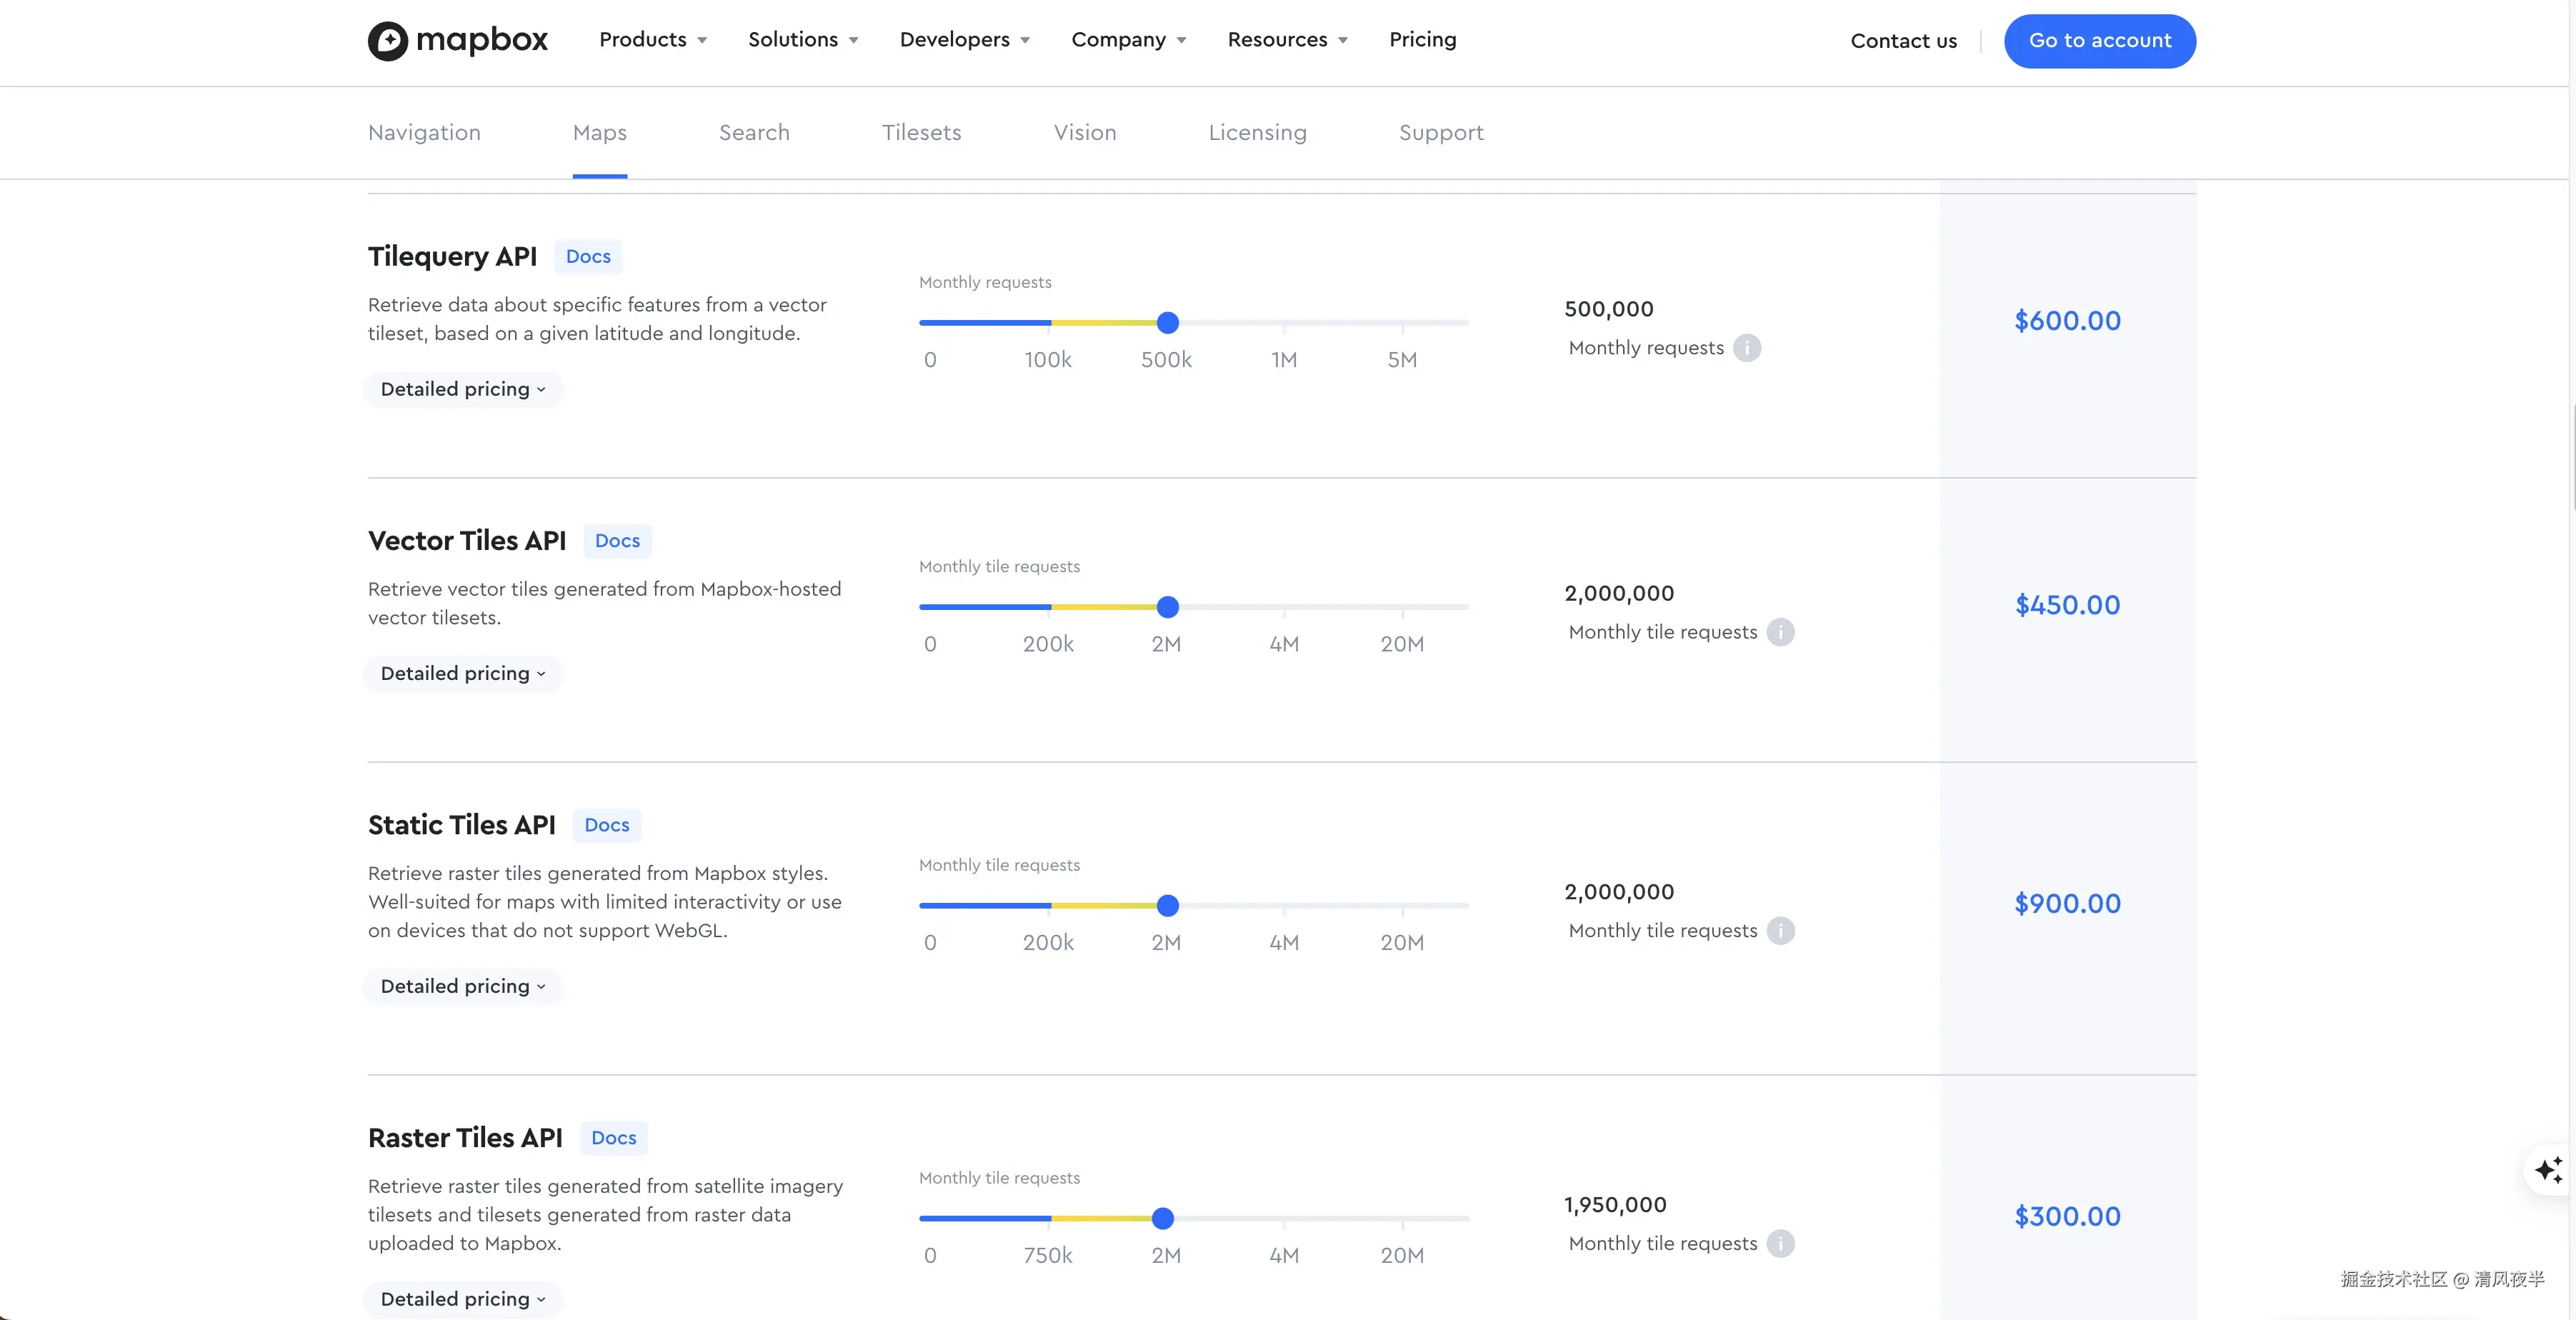Expand Detailed pricing for Vector Tiles API
The height and width of the screenshot is (1320, 2576).
click(x=463, y=673)
